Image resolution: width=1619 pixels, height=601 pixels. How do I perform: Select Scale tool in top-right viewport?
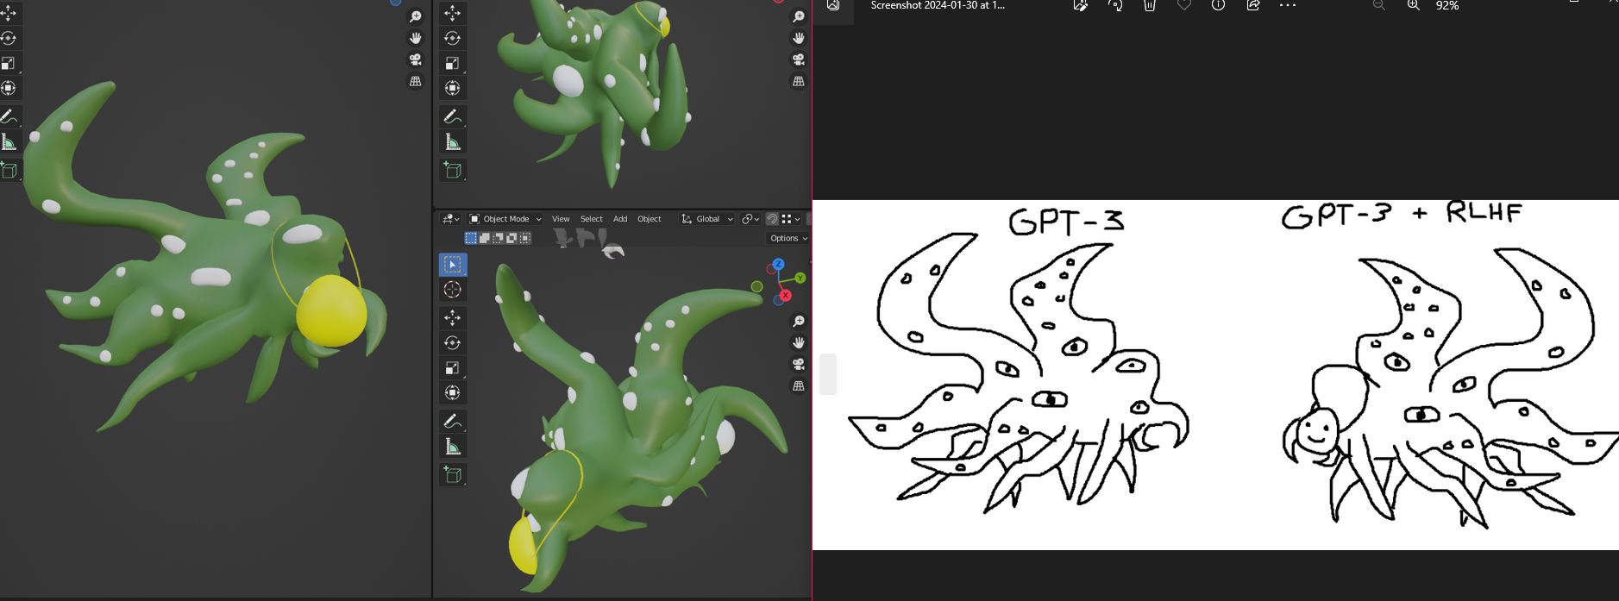pos(453,63)
